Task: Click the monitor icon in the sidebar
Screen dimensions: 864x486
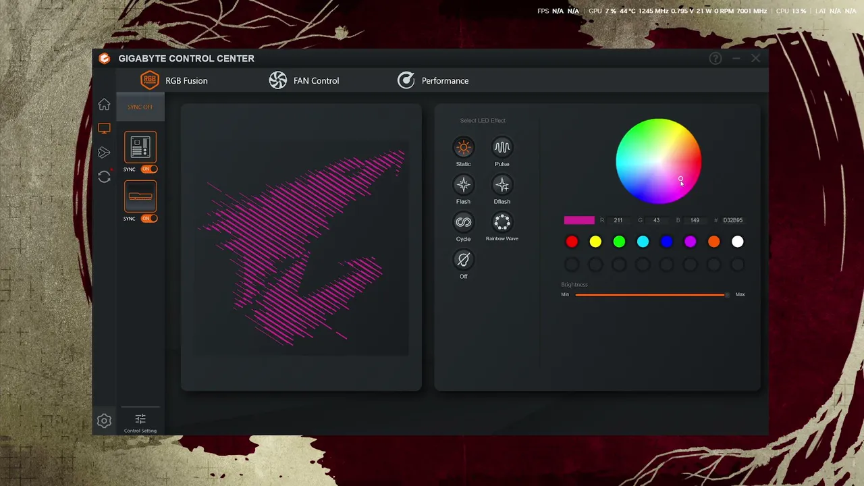Action: click(x=104, y=128)
